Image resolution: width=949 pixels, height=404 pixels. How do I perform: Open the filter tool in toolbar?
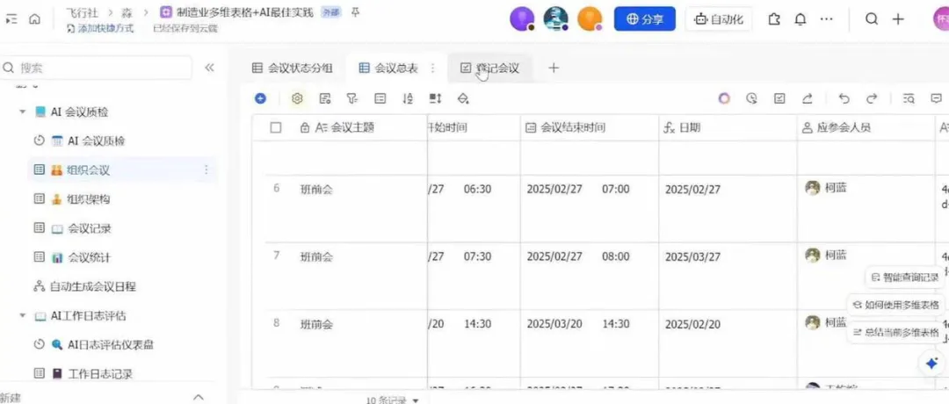point(352,98)
